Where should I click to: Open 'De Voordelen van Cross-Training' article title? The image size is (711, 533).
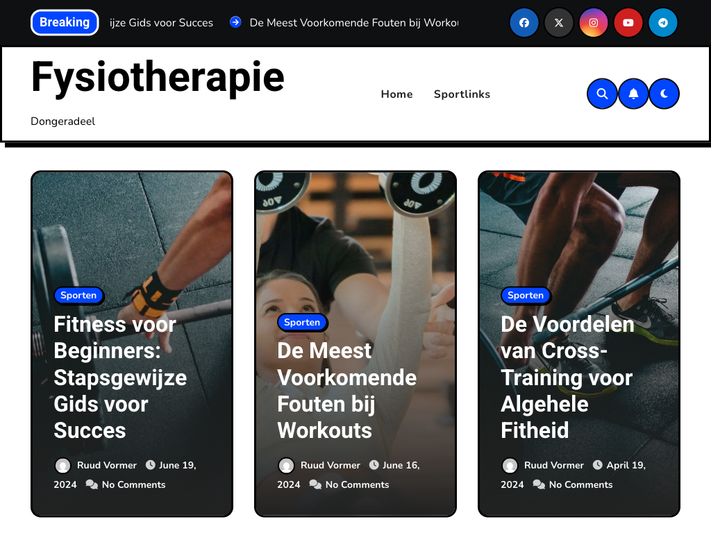pos(567,377)
